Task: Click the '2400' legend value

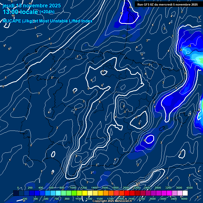Action: point(147,188)
